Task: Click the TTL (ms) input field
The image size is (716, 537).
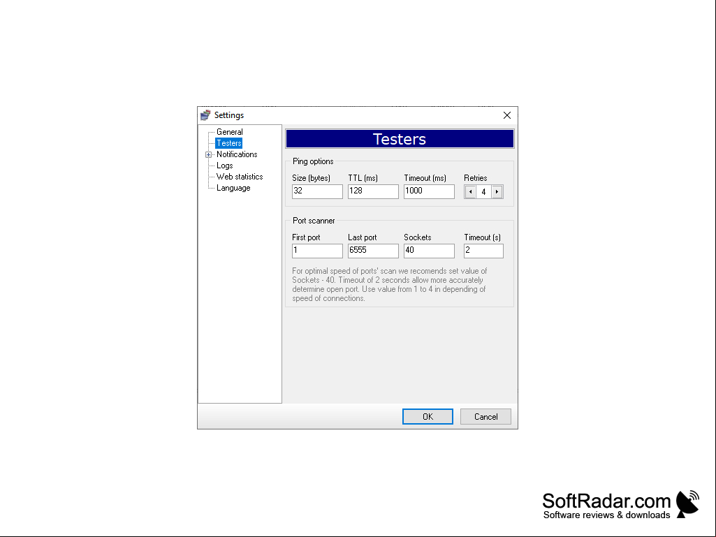Action: [x=373, y=191]
